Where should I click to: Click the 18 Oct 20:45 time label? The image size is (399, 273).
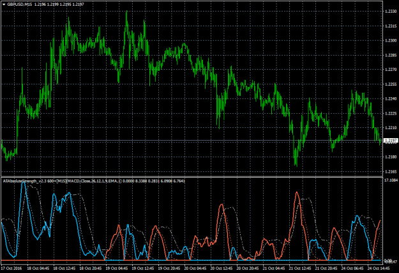pyautogui.click(x=91, y=269)
